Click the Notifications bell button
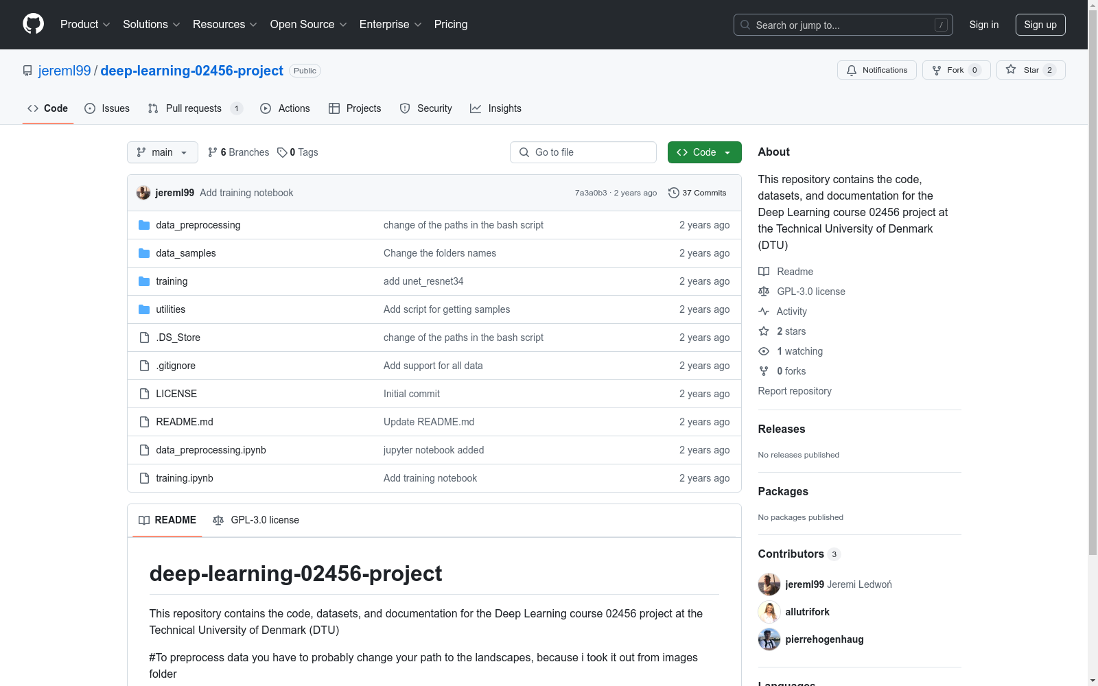The width and height of the screenshot is (1098, 686). point(876,70)
